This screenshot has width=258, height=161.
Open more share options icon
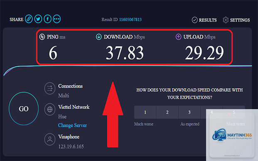click(x=57, y=19)
